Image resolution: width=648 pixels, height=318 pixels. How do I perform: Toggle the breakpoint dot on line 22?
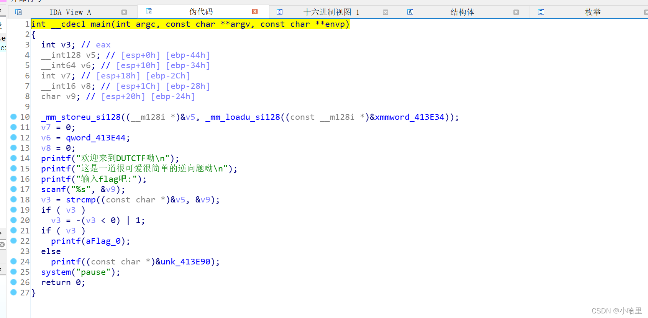(x=13, y=241)
